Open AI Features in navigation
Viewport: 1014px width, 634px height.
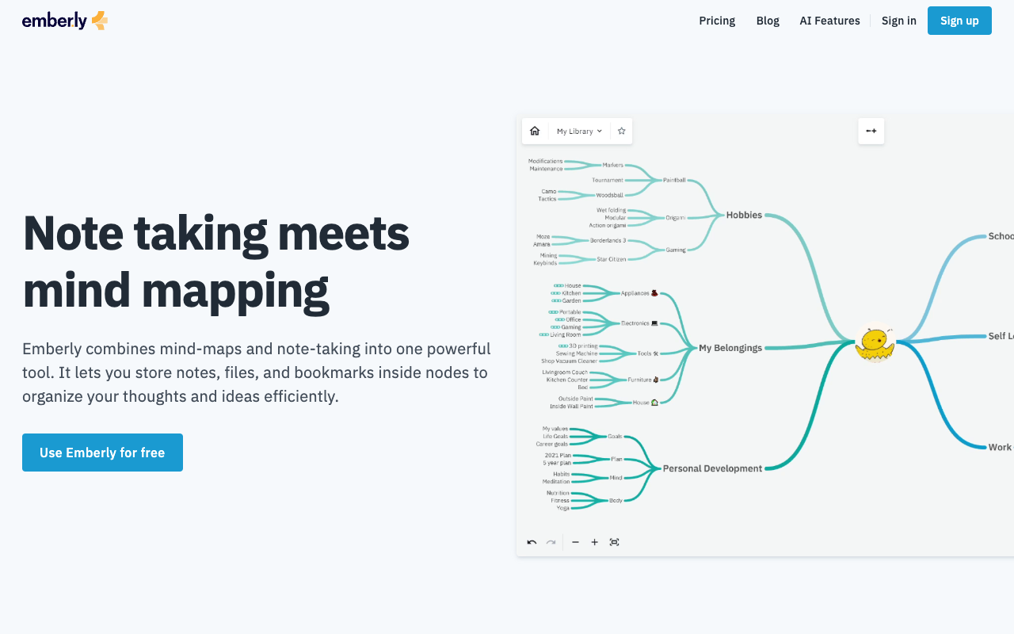[829, 21]
